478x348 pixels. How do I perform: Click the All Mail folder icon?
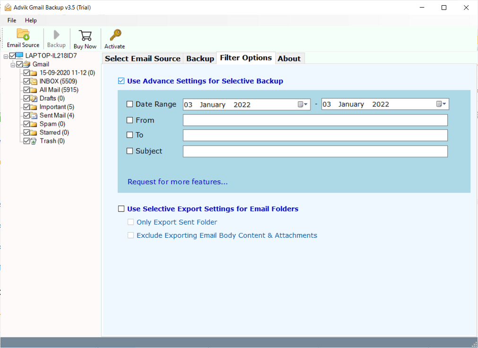click(x=34, y=90)
